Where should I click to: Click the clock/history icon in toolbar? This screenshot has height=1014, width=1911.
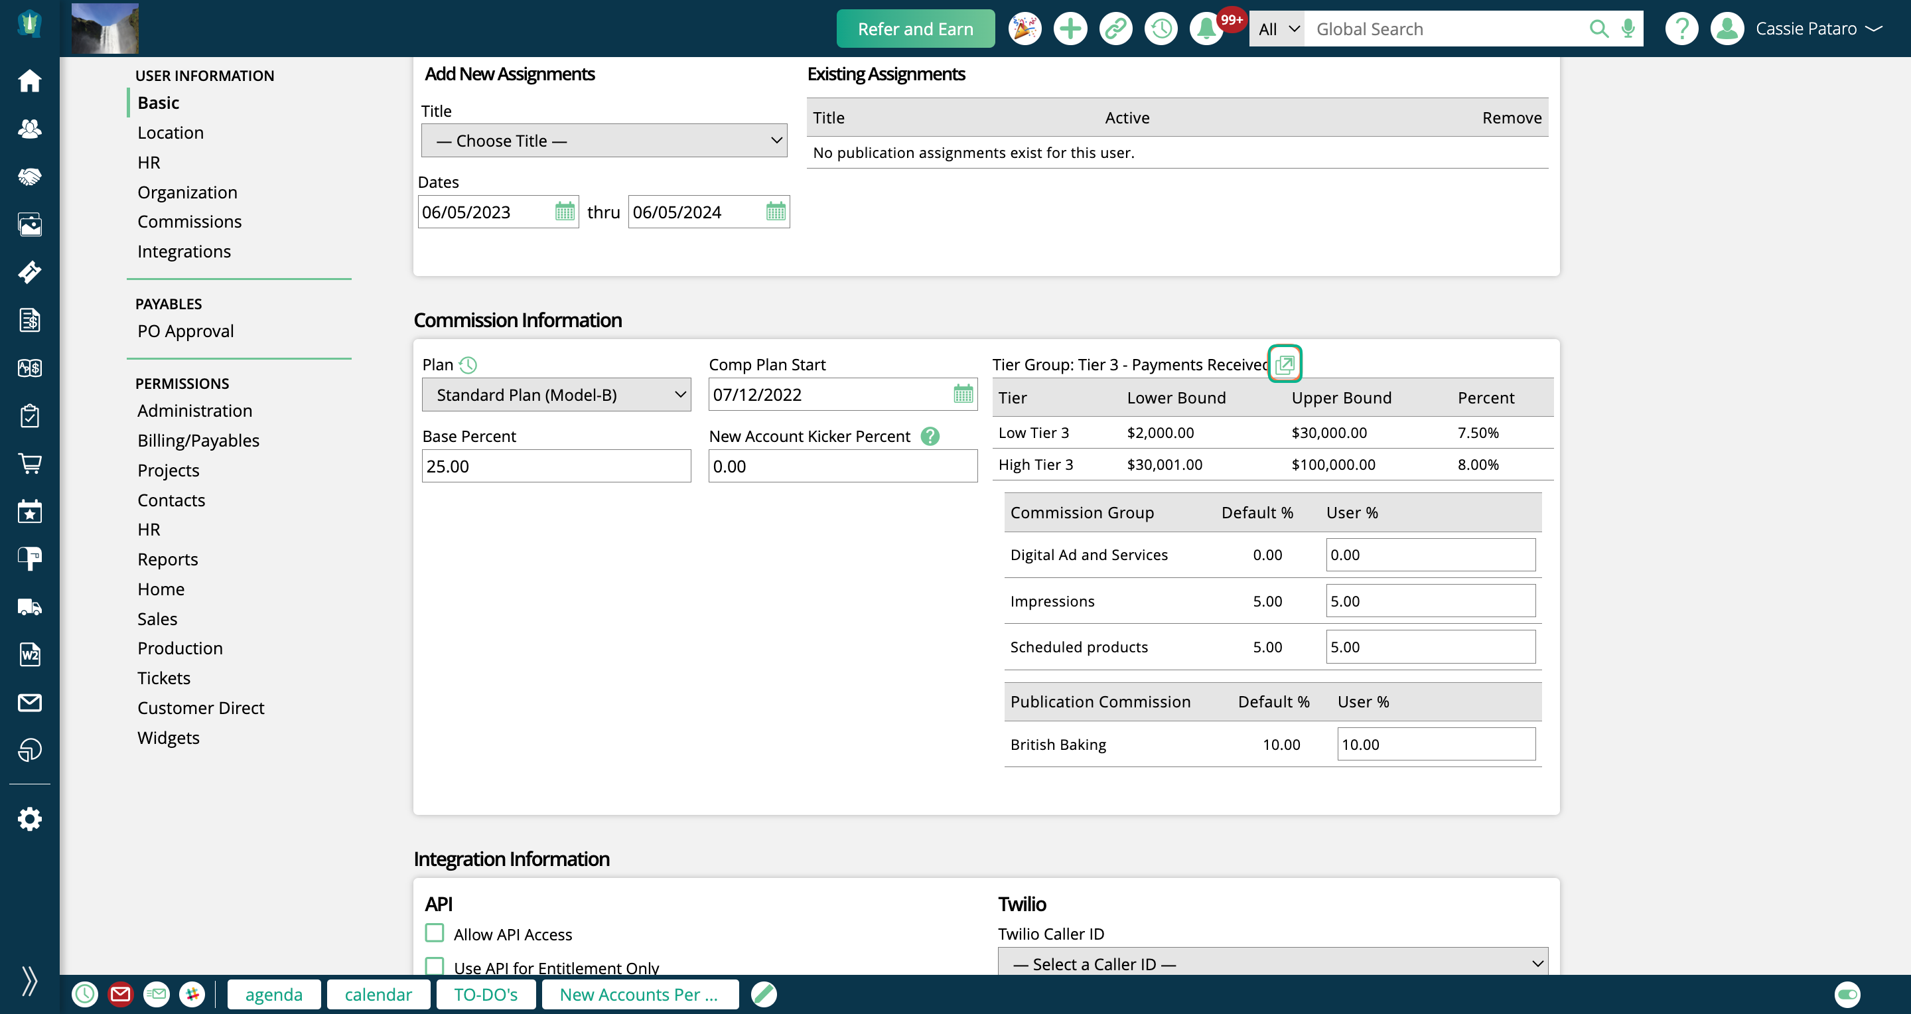tap(1161, 28)
